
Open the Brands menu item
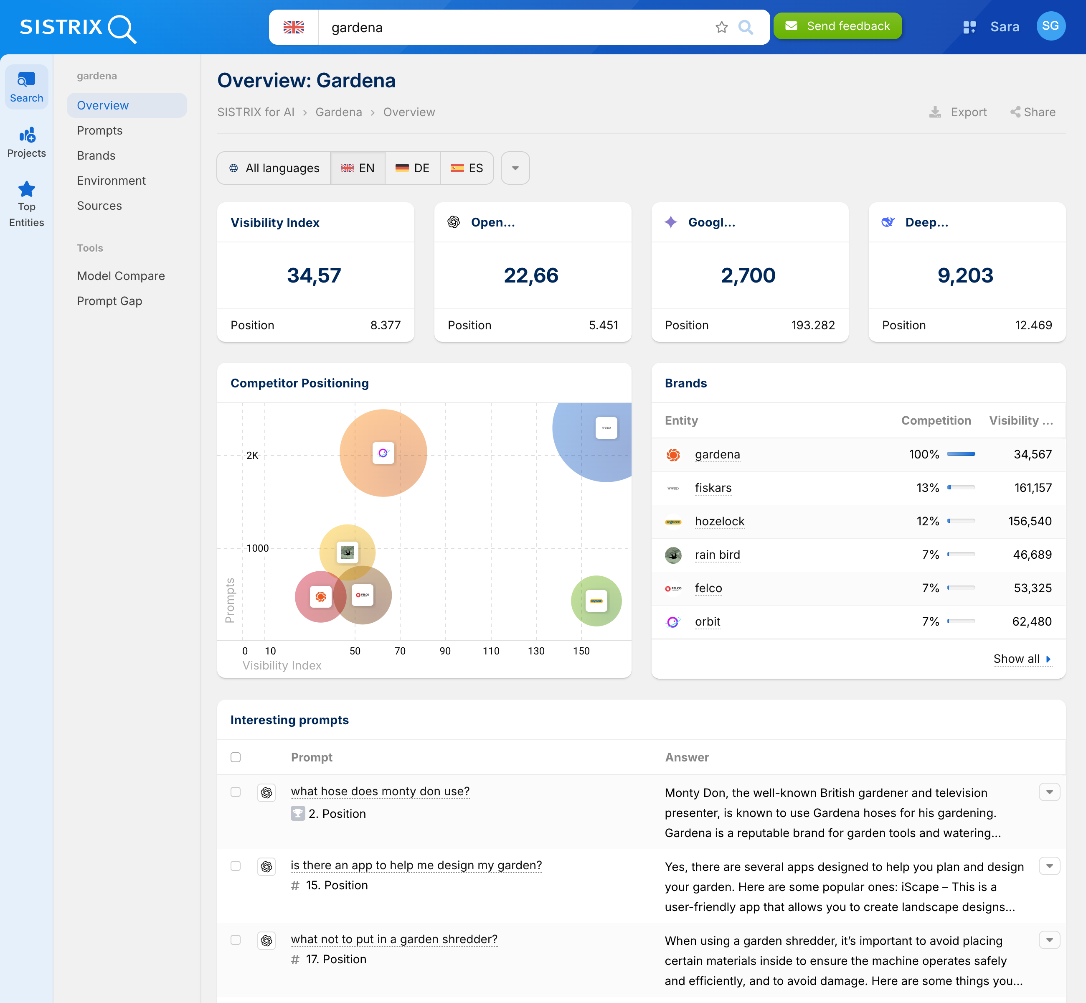[x=96, y=155]
